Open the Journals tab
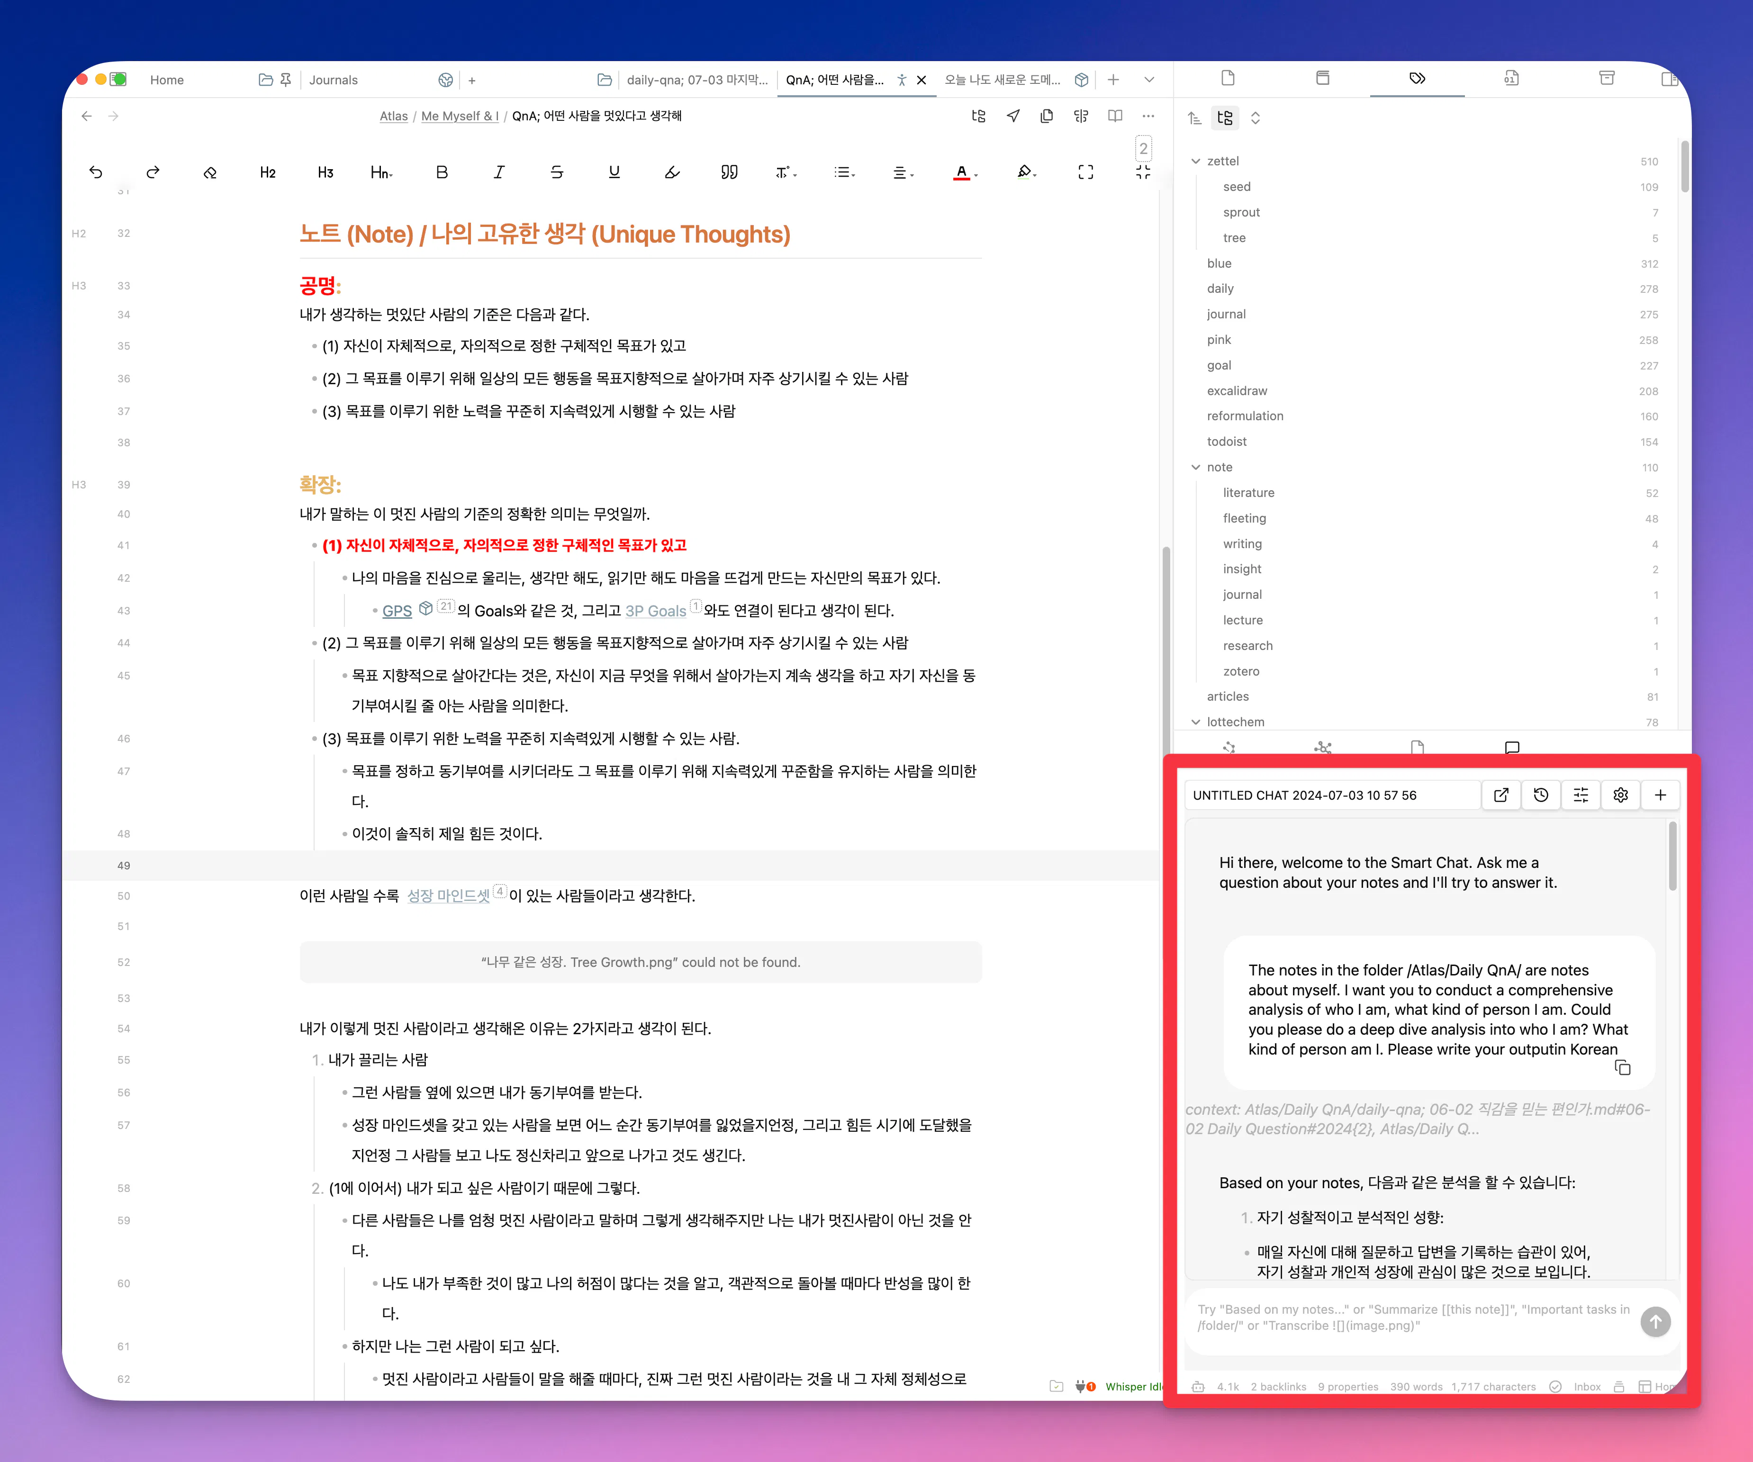 coord(333,80)
